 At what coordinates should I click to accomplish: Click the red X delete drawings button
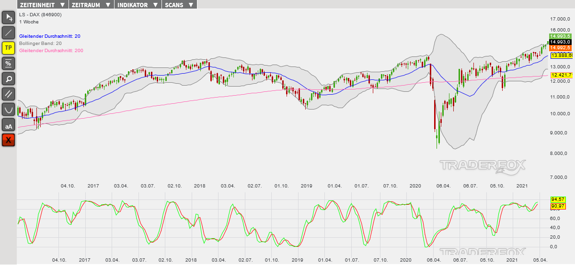coord(9,140)
